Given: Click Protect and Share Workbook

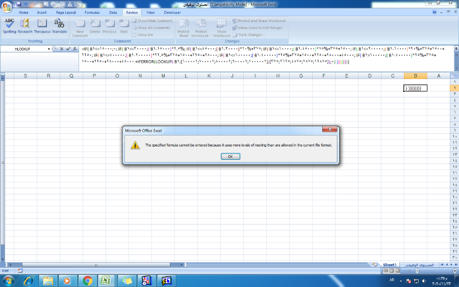Looking at the screenshot, I should [x=259, y=21].
